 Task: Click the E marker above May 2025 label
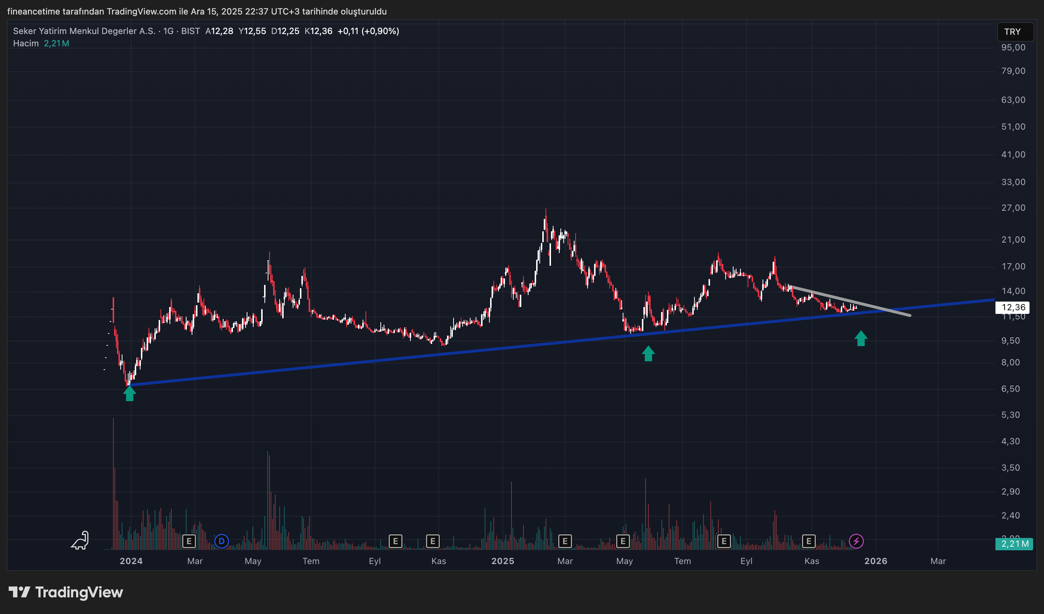(623, 541)
